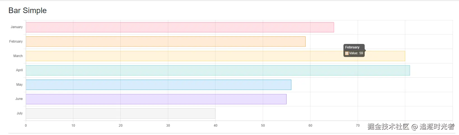Click the June axis label
The image size is (459, 135).
19,99
